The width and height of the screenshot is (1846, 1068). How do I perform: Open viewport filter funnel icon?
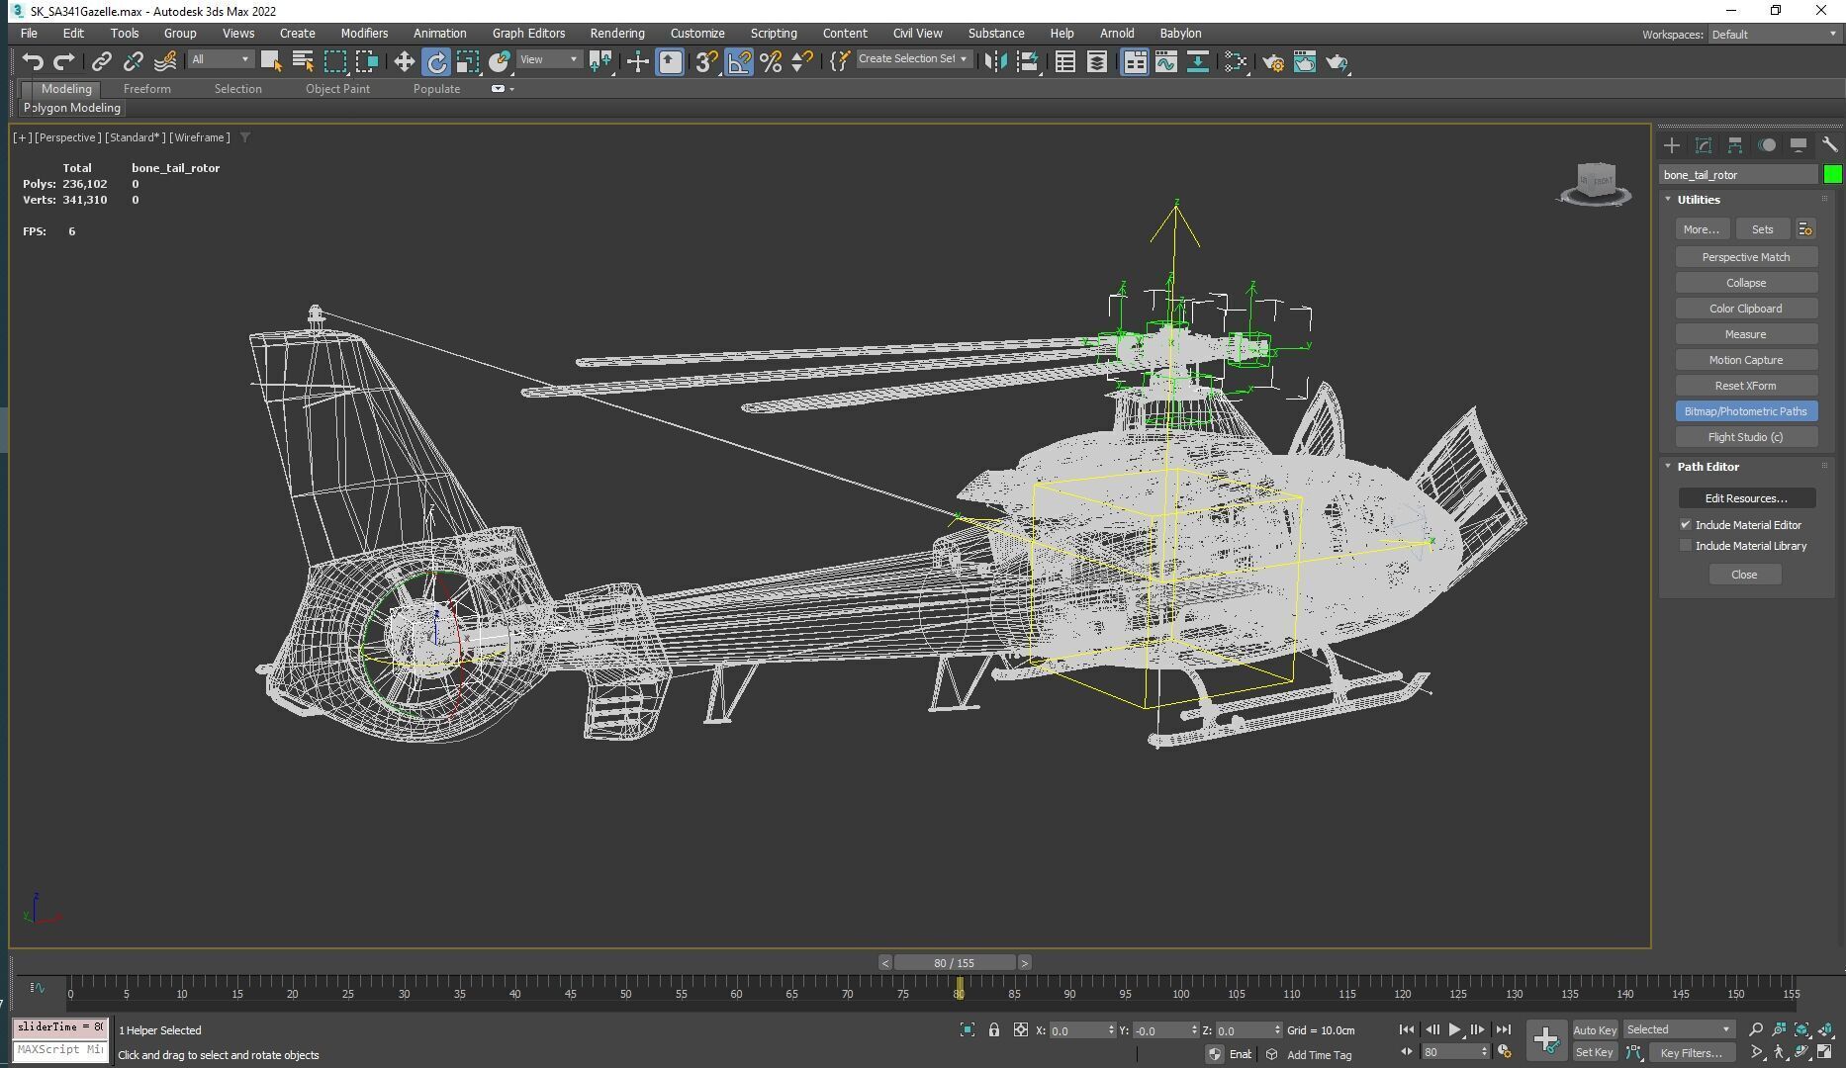[244, 137]
